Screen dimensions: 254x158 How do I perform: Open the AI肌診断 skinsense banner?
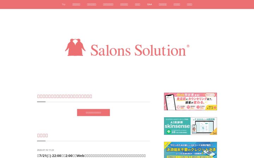click(190, 126)
